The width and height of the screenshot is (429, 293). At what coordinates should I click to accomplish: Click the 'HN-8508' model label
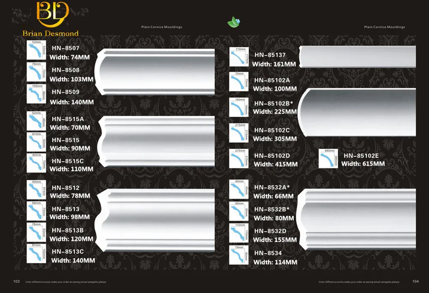click(66, 70)
